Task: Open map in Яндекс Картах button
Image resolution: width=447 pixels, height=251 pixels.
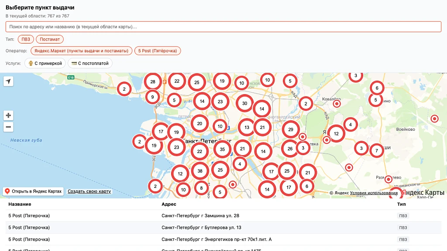Action: coord(34,191)
